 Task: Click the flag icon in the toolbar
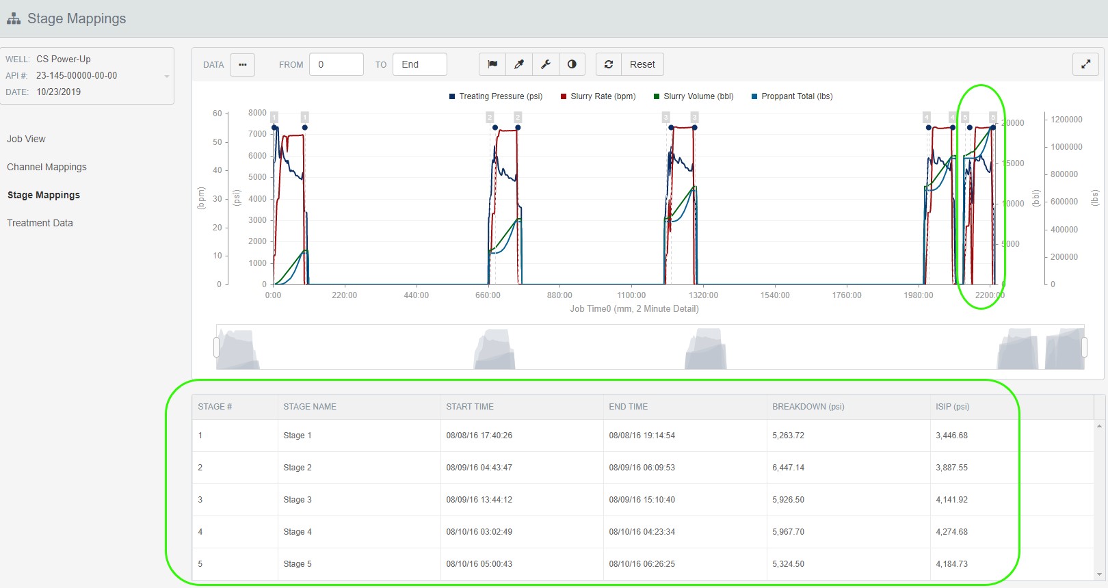pyautogui.click(x=492, y=64)
